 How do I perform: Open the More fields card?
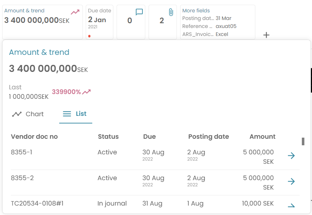(218, 22)
